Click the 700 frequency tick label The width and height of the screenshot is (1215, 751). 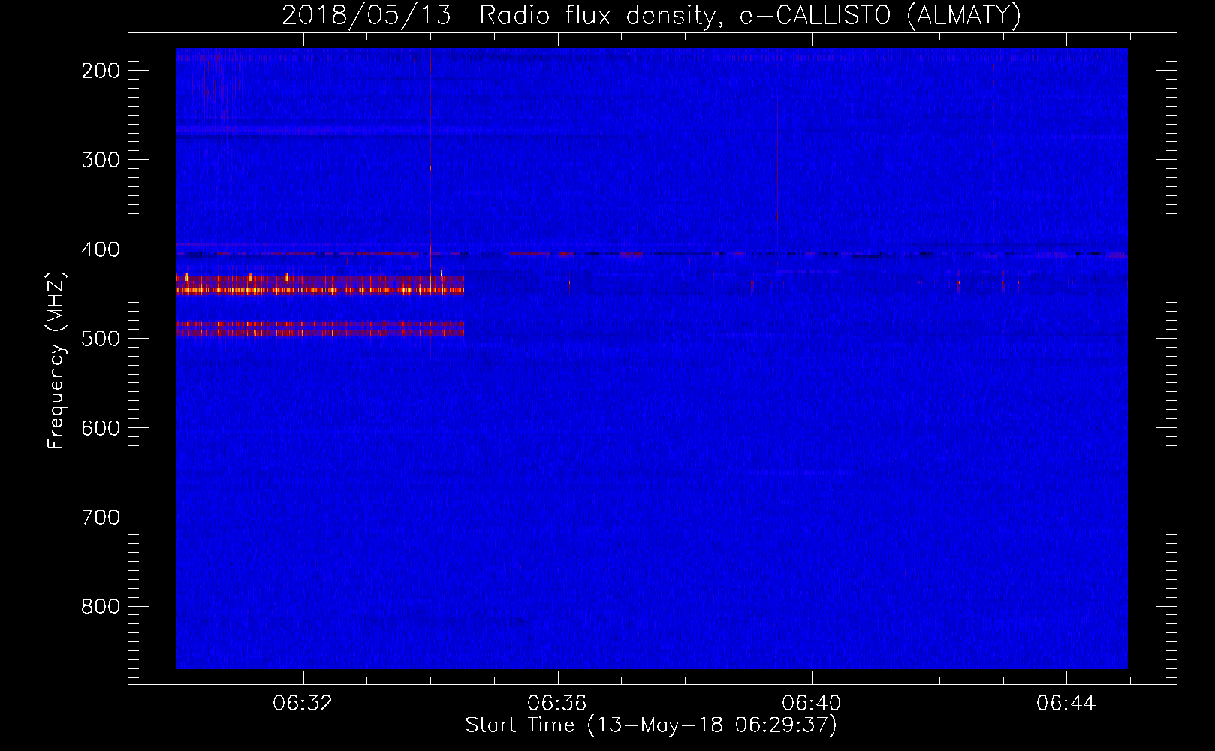click(101, 517)
